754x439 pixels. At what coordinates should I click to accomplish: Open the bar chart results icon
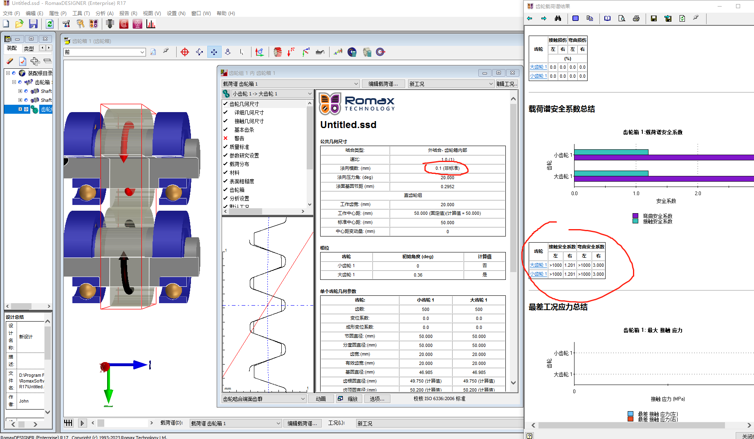point(151,24)
